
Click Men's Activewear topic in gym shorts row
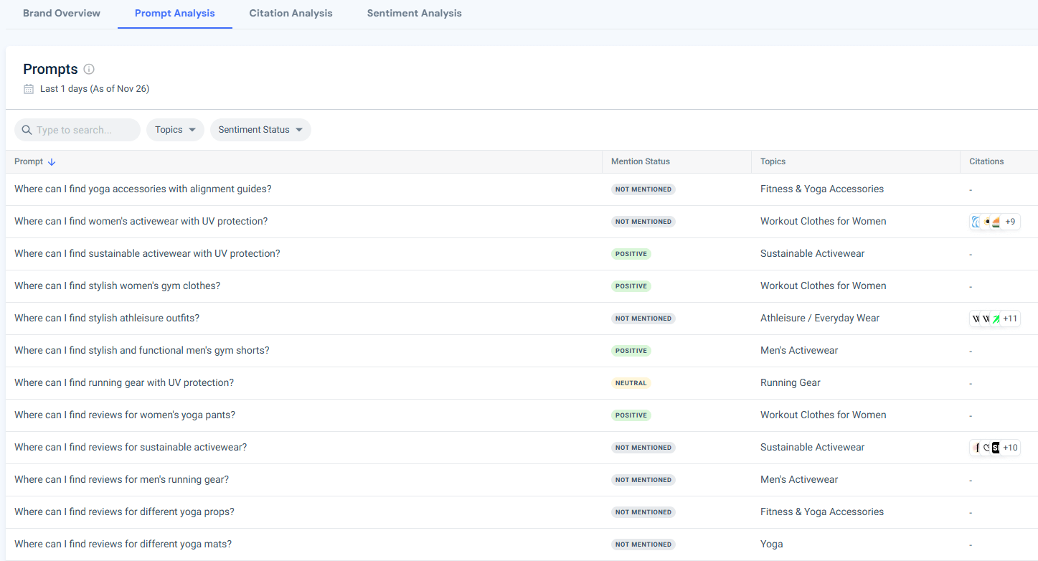click(x=799, y=351)
